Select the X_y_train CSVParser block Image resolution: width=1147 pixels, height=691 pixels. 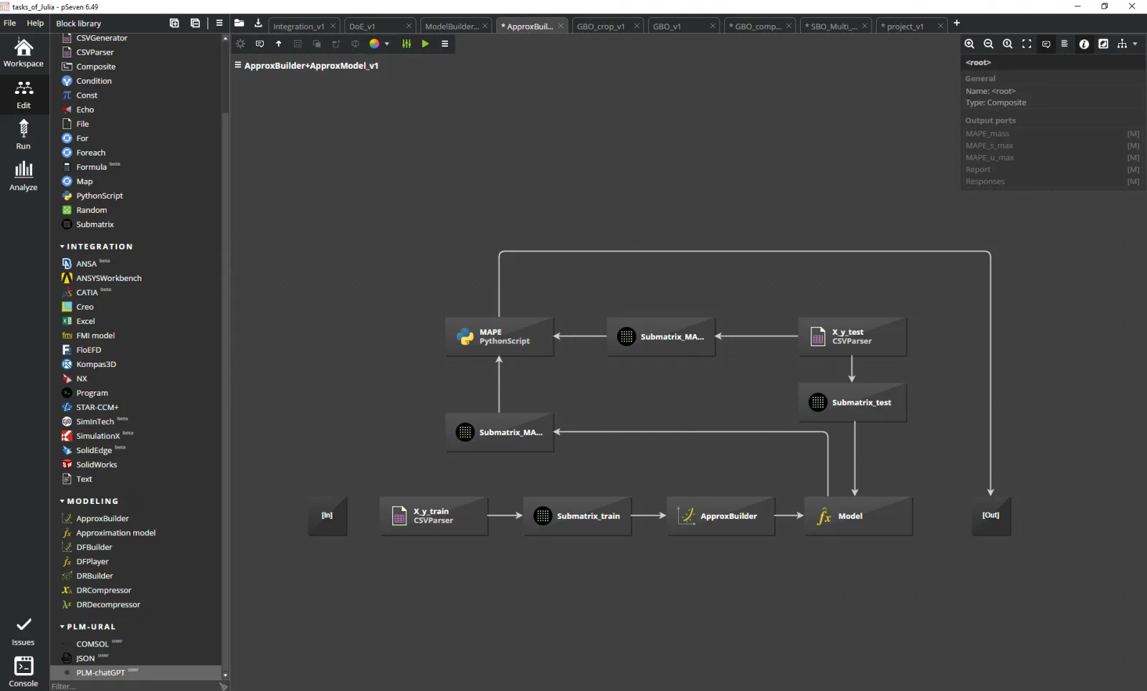tap(434, 516)
